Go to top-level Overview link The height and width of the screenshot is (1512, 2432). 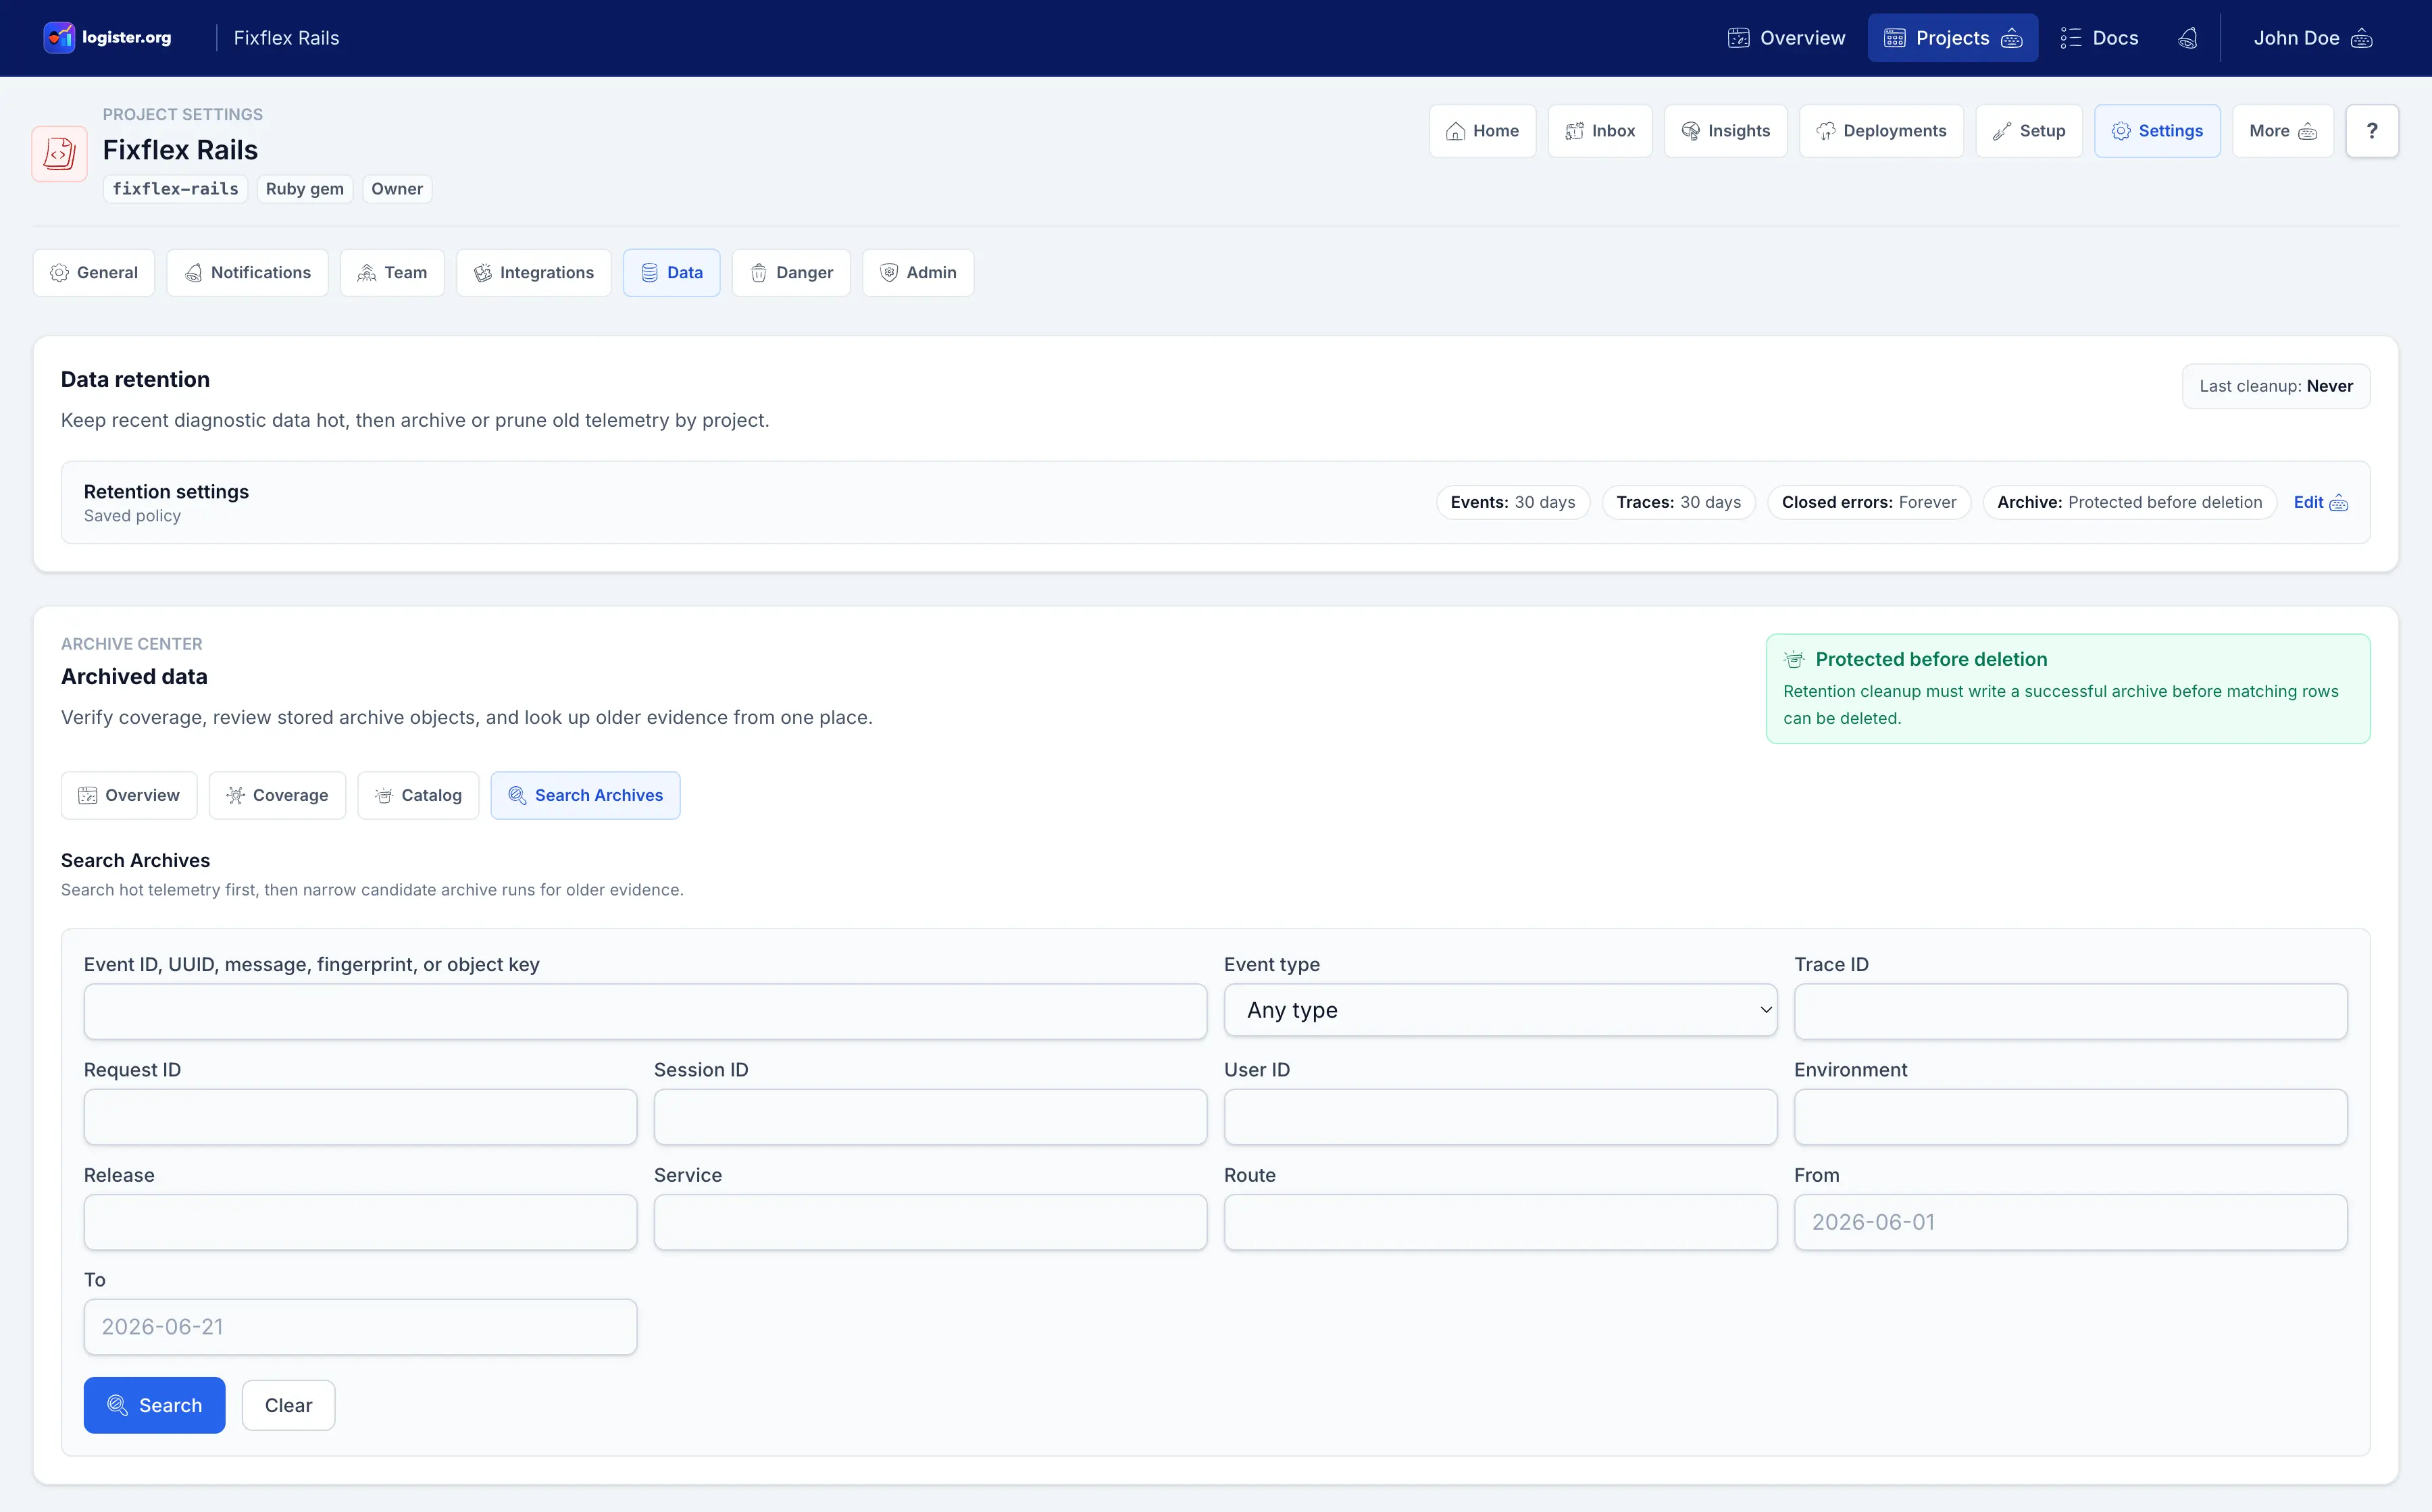tap(1787, 38)
